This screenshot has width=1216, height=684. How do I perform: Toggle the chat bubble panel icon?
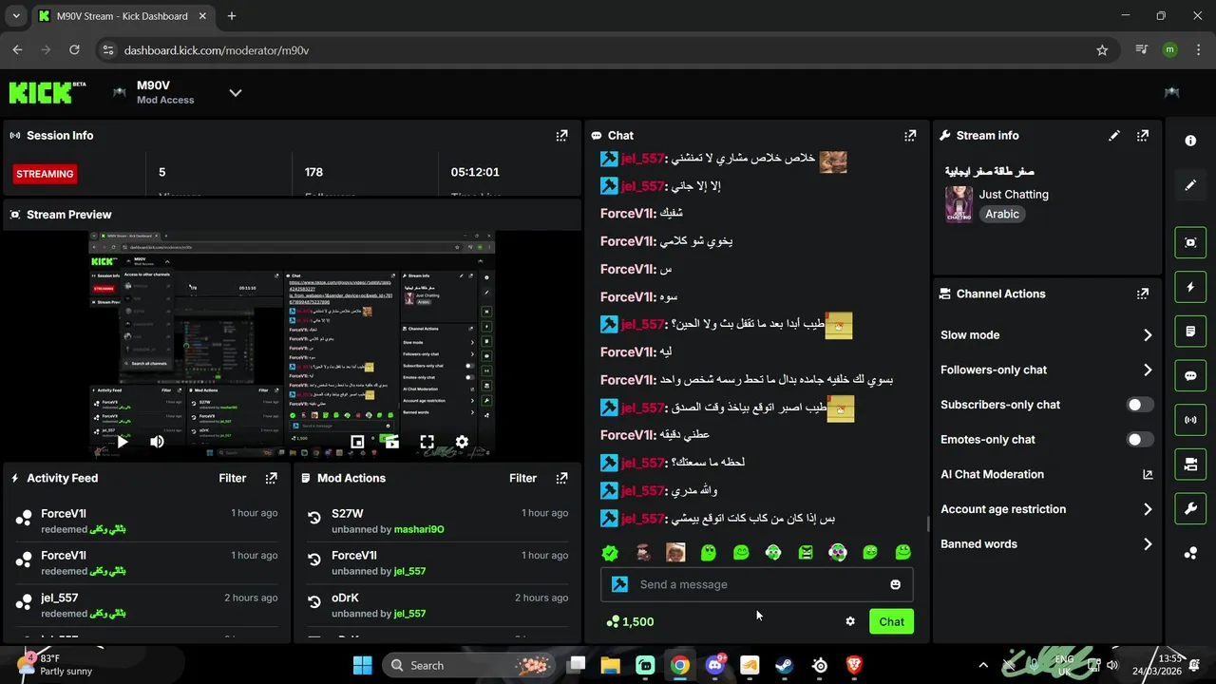(x=1190, y=375)
